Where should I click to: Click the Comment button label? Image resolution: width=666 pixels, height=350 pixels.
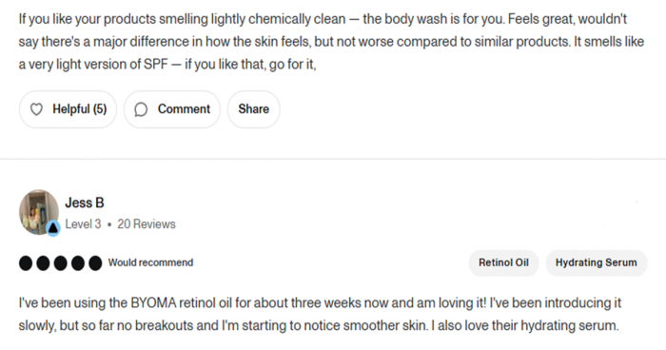pyautogui.click(x=184, y=109)
